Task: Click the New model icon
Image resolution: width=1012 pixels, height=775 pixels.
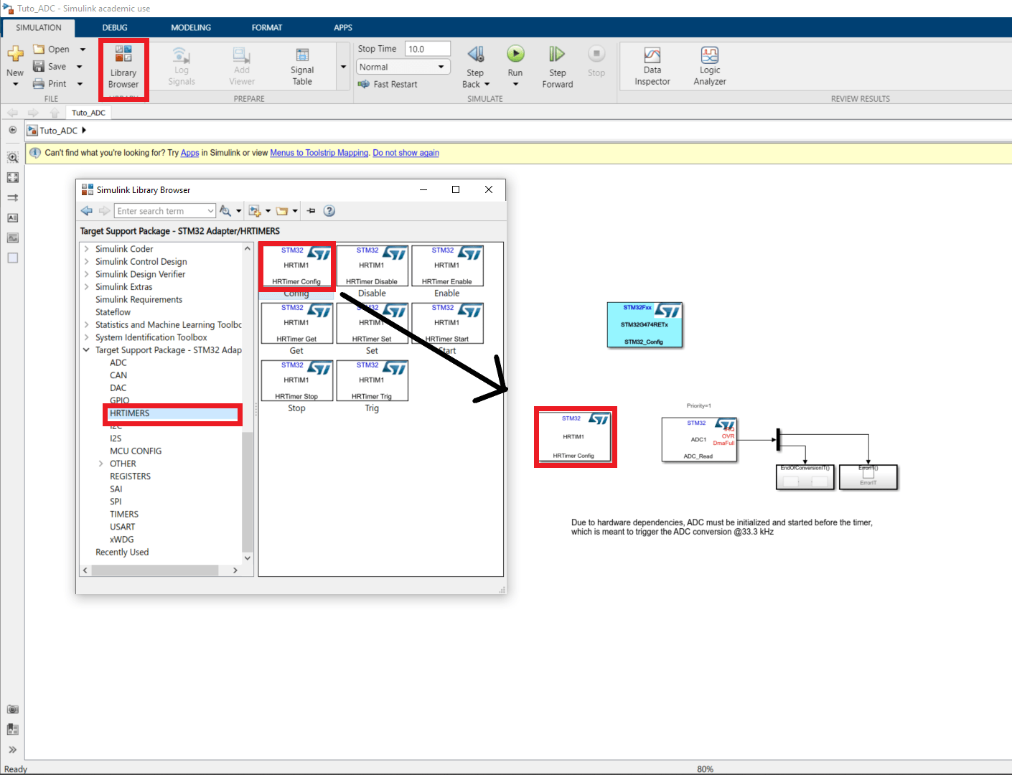Action: point(15,54)
